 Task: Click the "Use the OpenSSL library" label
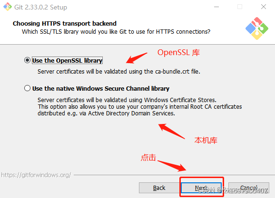tap(68, 61)
